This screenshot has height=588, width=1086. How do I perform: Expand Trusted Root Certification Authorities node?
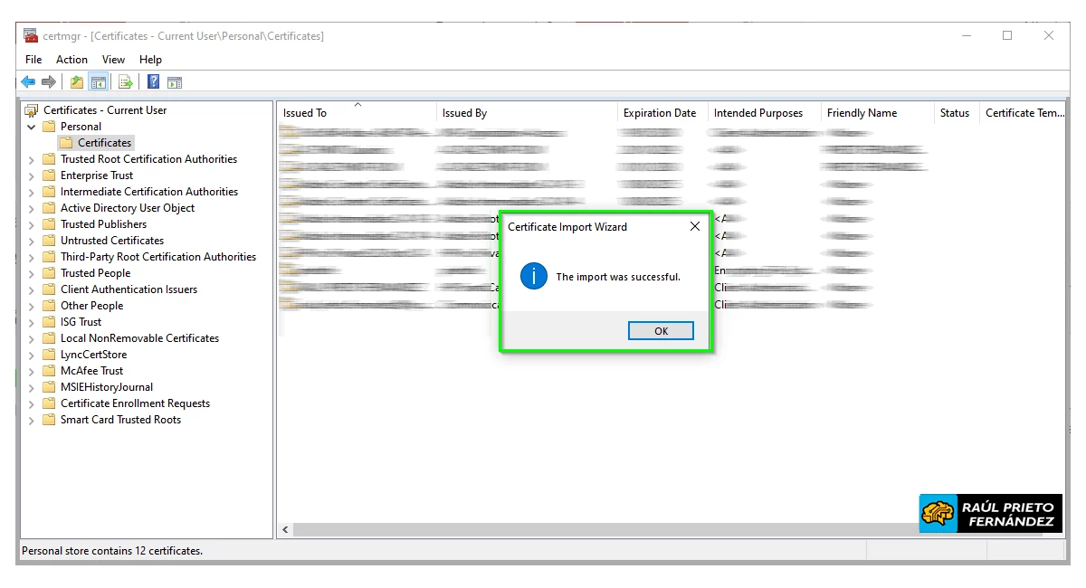click(x=32, y=159)
